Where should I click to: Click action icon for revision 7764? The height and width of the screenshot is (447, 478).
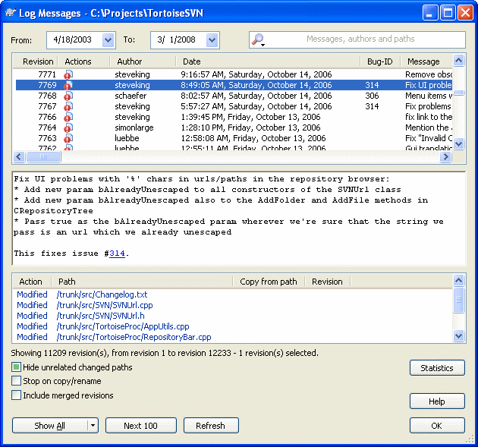(x=69, y=128)
